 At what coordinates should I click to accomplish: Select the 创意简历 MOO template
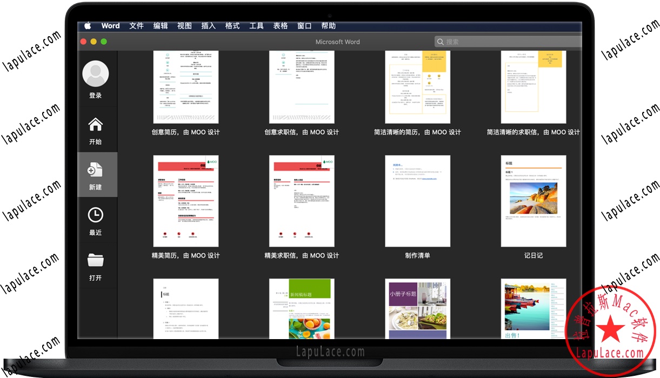(185, 86)
